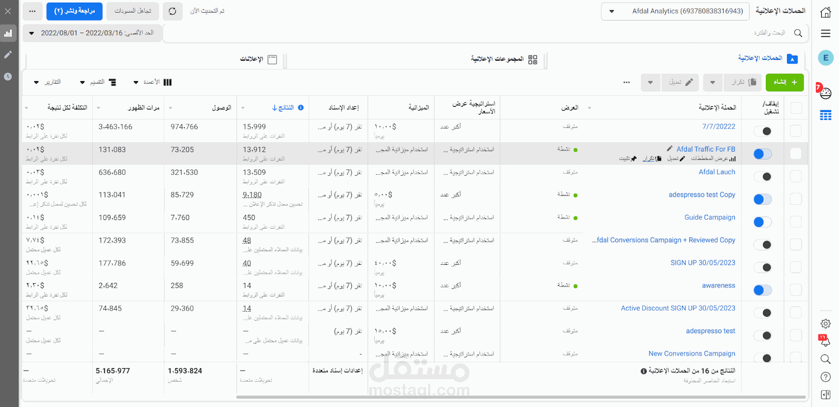Open the 9,180 results value for adespresso test Copy

(252, 195)
